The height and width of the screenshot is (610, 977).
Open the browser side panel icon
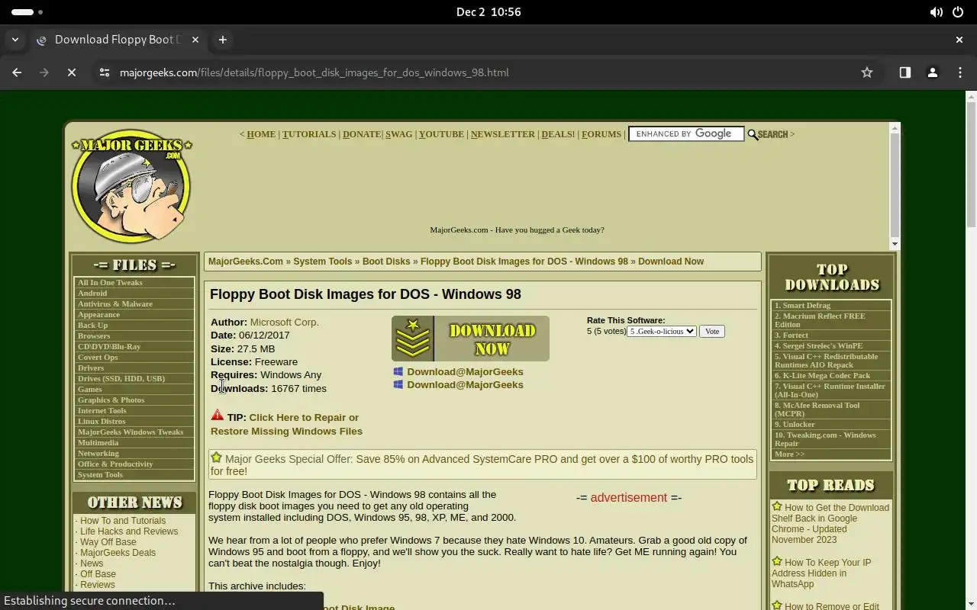tap(904, 72)
